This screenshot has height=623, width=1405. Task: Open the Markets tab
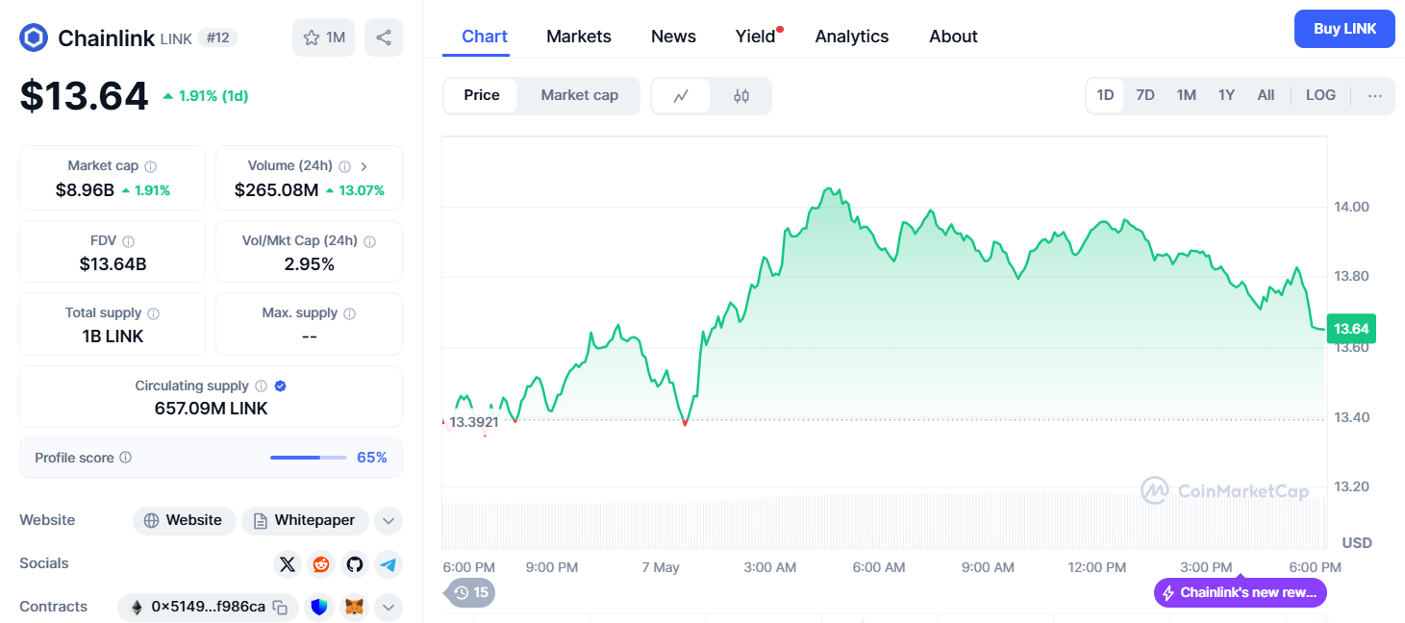(x=579, y=37)
